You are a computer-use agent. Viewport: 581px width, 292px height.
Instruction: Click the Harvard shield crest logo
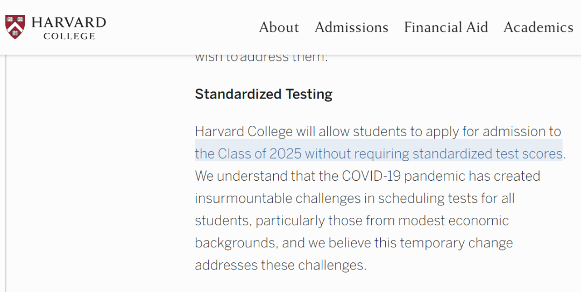15,27
